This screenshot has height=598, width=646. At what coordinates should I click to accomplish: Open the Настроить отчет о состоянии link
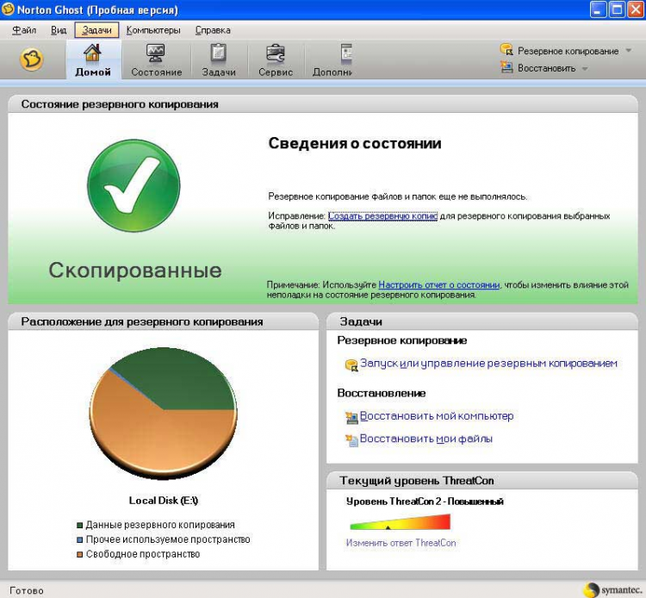(438, 284)
